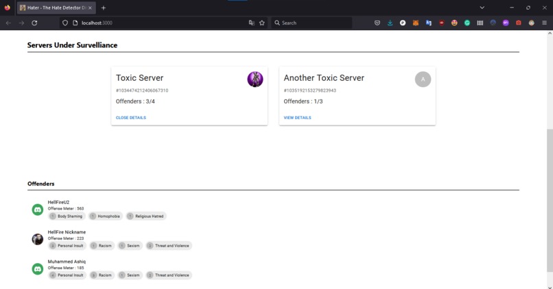
Task: Click Muhammed Ashiq's Threat and Violence chip
Action: click(x=169, y=275)
